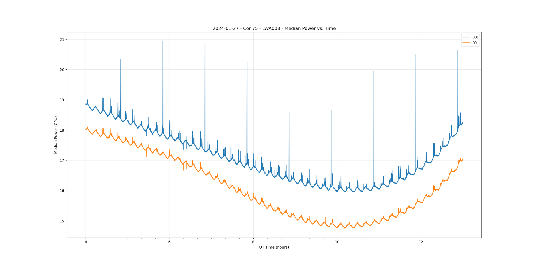The width and height of the screenshot is (535, 267).
Task: Click the blue XX legend line sample
Action: tap(466, 37)
